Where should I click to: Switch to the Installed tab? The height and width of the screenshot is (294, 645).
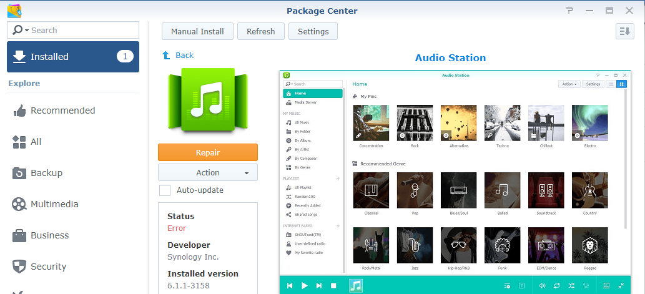pyautogui.click(x=73, y=57)
